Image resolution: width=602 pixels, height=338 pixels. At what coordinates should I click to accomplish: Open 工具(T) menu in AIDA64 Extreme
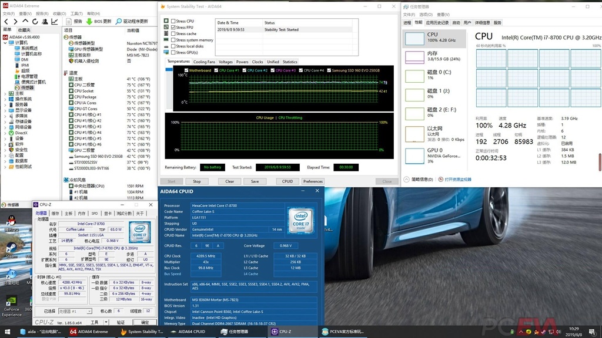click(77, 14)
